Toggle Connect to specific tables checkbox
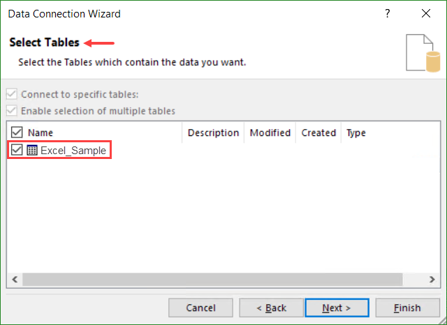Image resolution: width=447 pixels, height=325 pixels. pos(12,94)
